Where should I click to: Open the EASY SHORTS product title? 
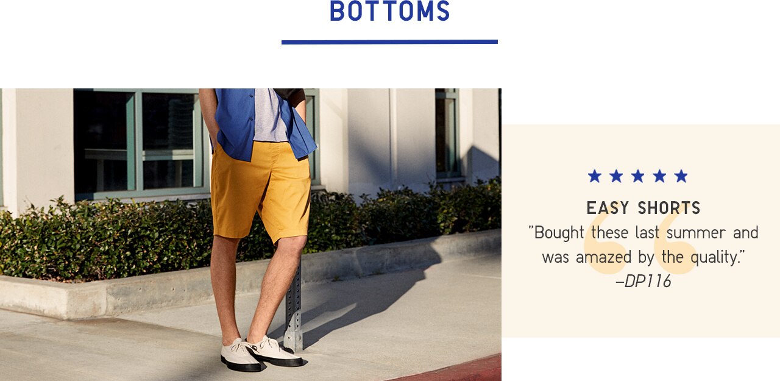click(x=643, y=208)
